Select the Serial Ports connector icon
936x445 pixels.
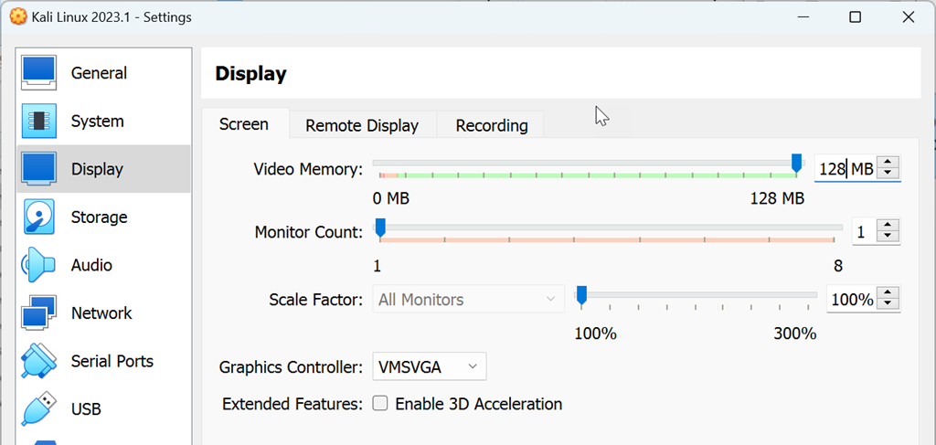click(x=38, y=361)
